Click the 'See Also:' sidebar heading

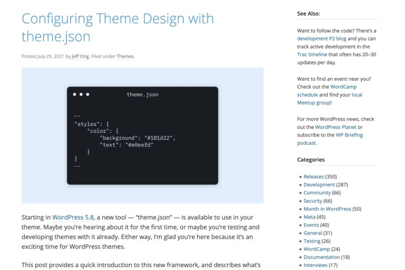[308, 14]
